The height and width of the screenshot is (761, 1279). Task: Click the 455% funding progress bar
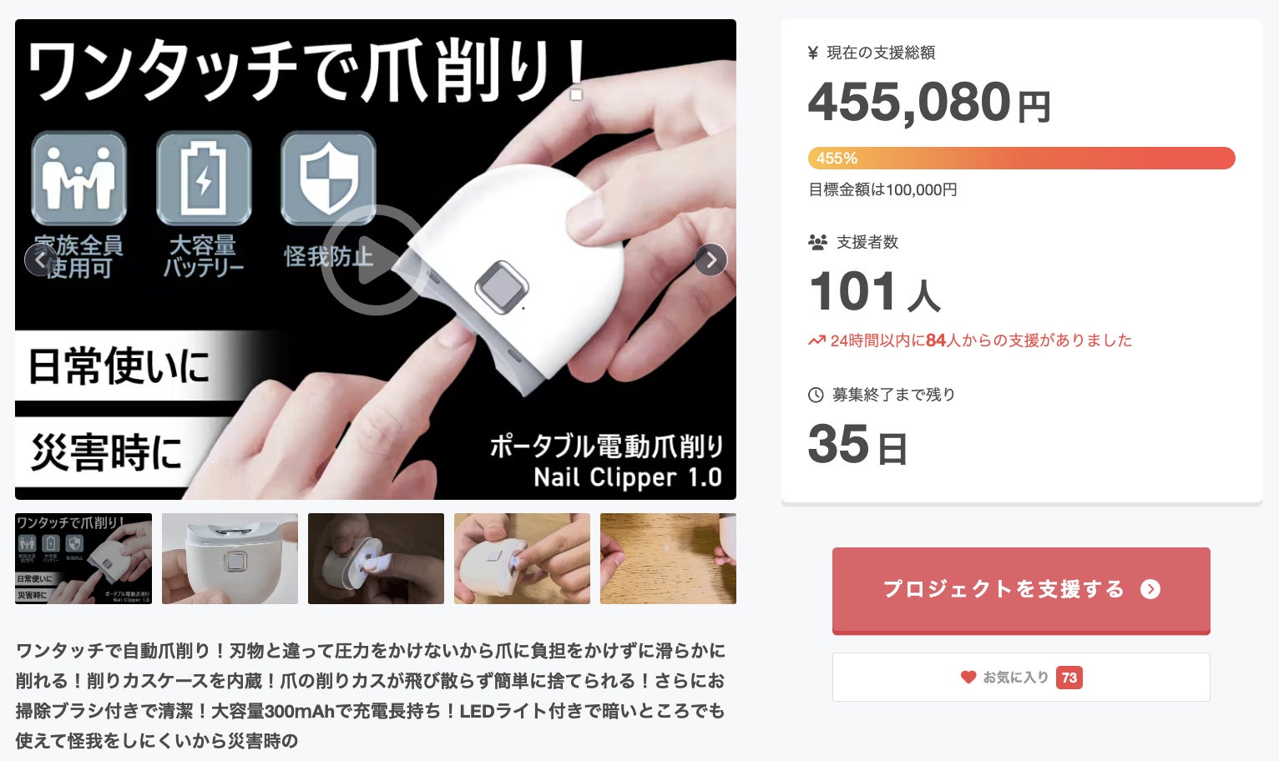(x=1021, y=158)
